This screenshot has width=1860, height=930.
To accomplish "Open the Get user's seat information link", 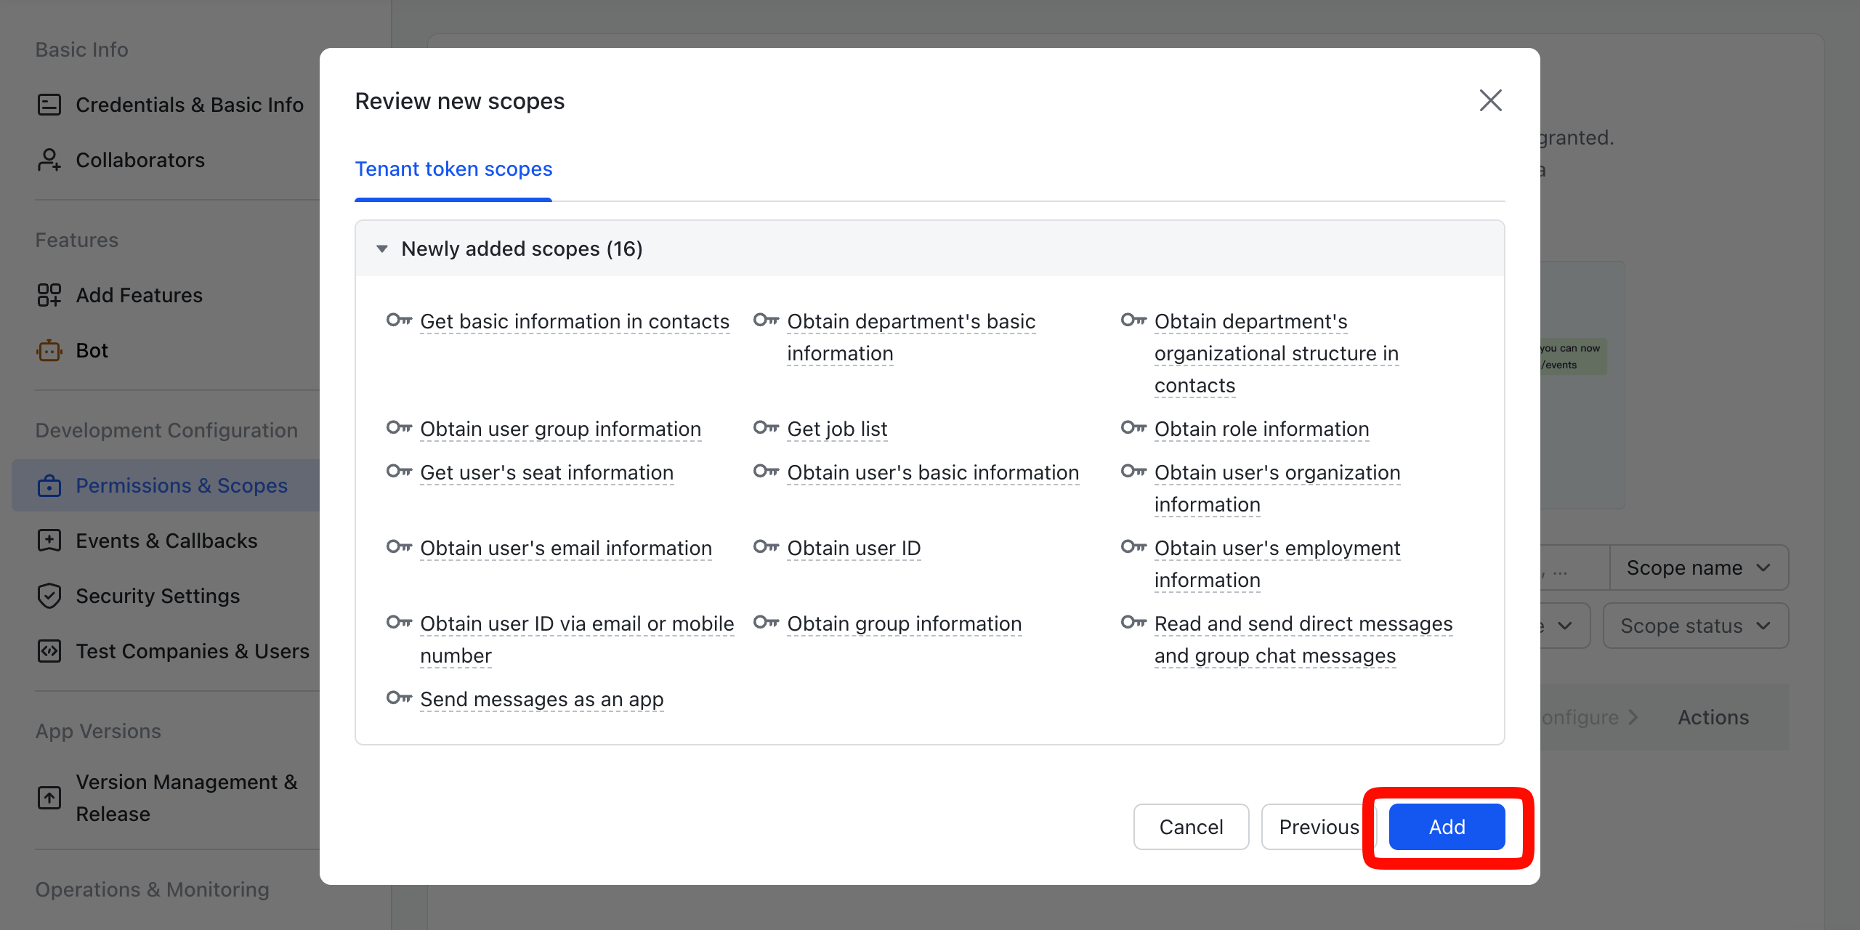I will pyautogui.click(x=546, y=472).
